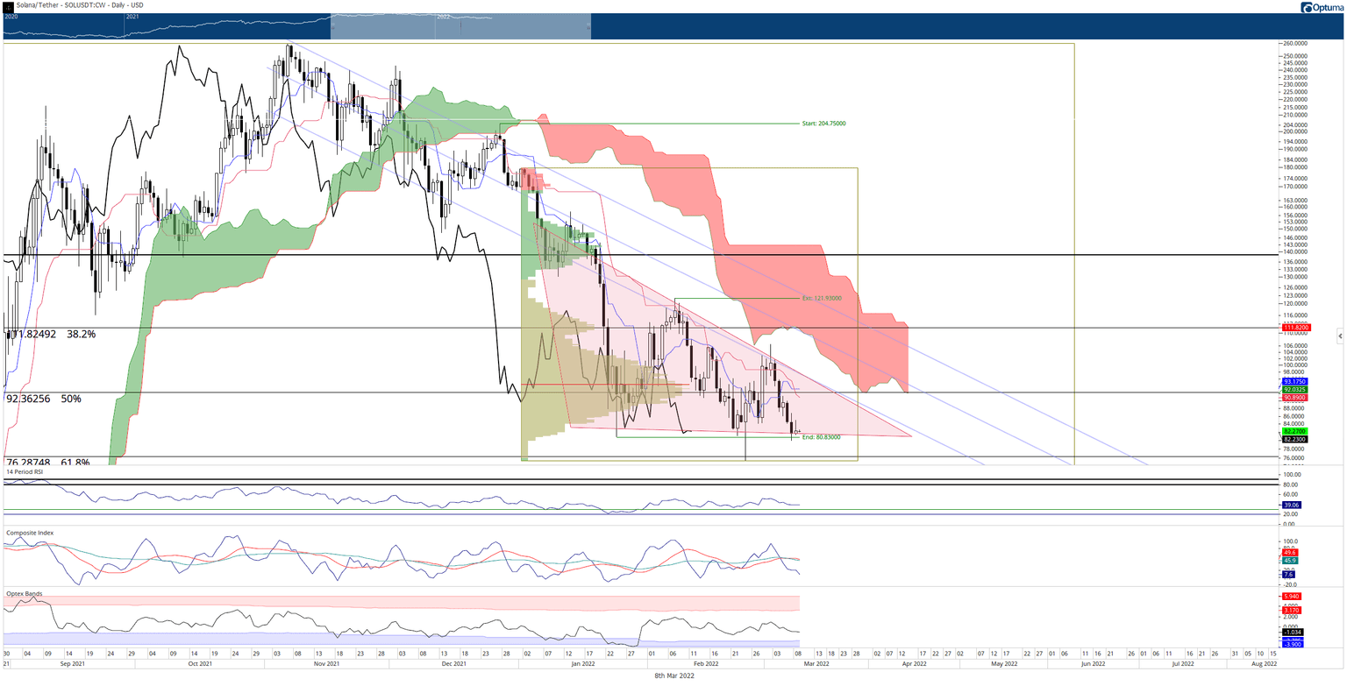Click the Optex Bands red tag 3.170

[x=1293, y=609]
